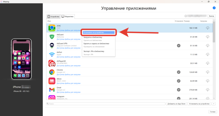
Task: Download eBoox with cloud icon
Action: click(x=207, y=81)
